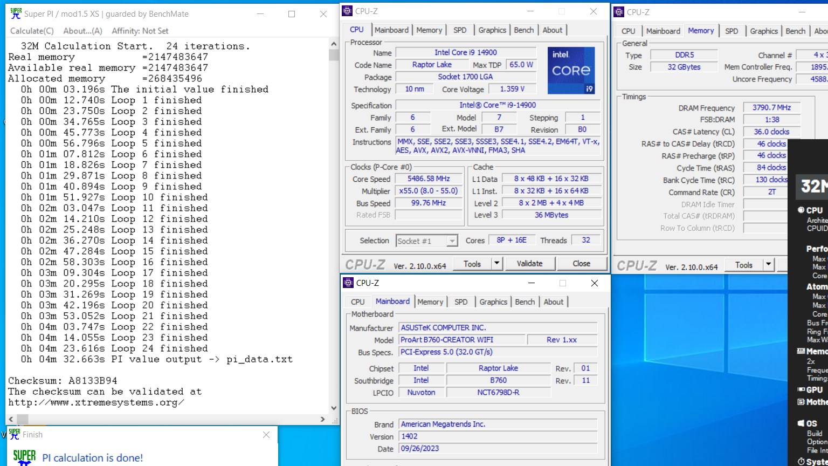This screenshot has width=828, height=466.
Task: Open the Graphics tab in the CPU window
Action: click(x=492, y=30)
